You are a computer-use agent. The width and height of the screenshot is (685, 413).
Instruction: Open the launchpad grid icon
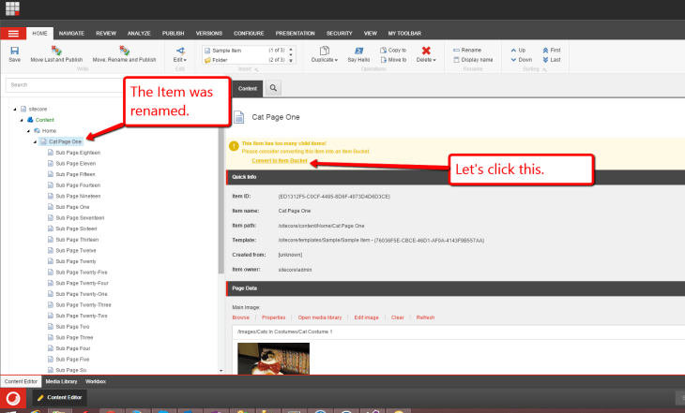(x=12, y=8)
